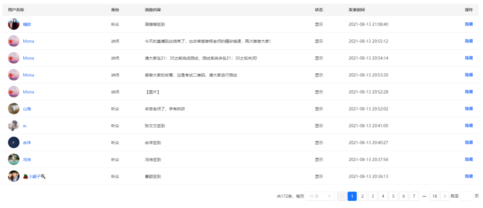Image resolution: width=483 pixels, height=208 pixels.
Task: Go to page 2
Action: (362, 196)
